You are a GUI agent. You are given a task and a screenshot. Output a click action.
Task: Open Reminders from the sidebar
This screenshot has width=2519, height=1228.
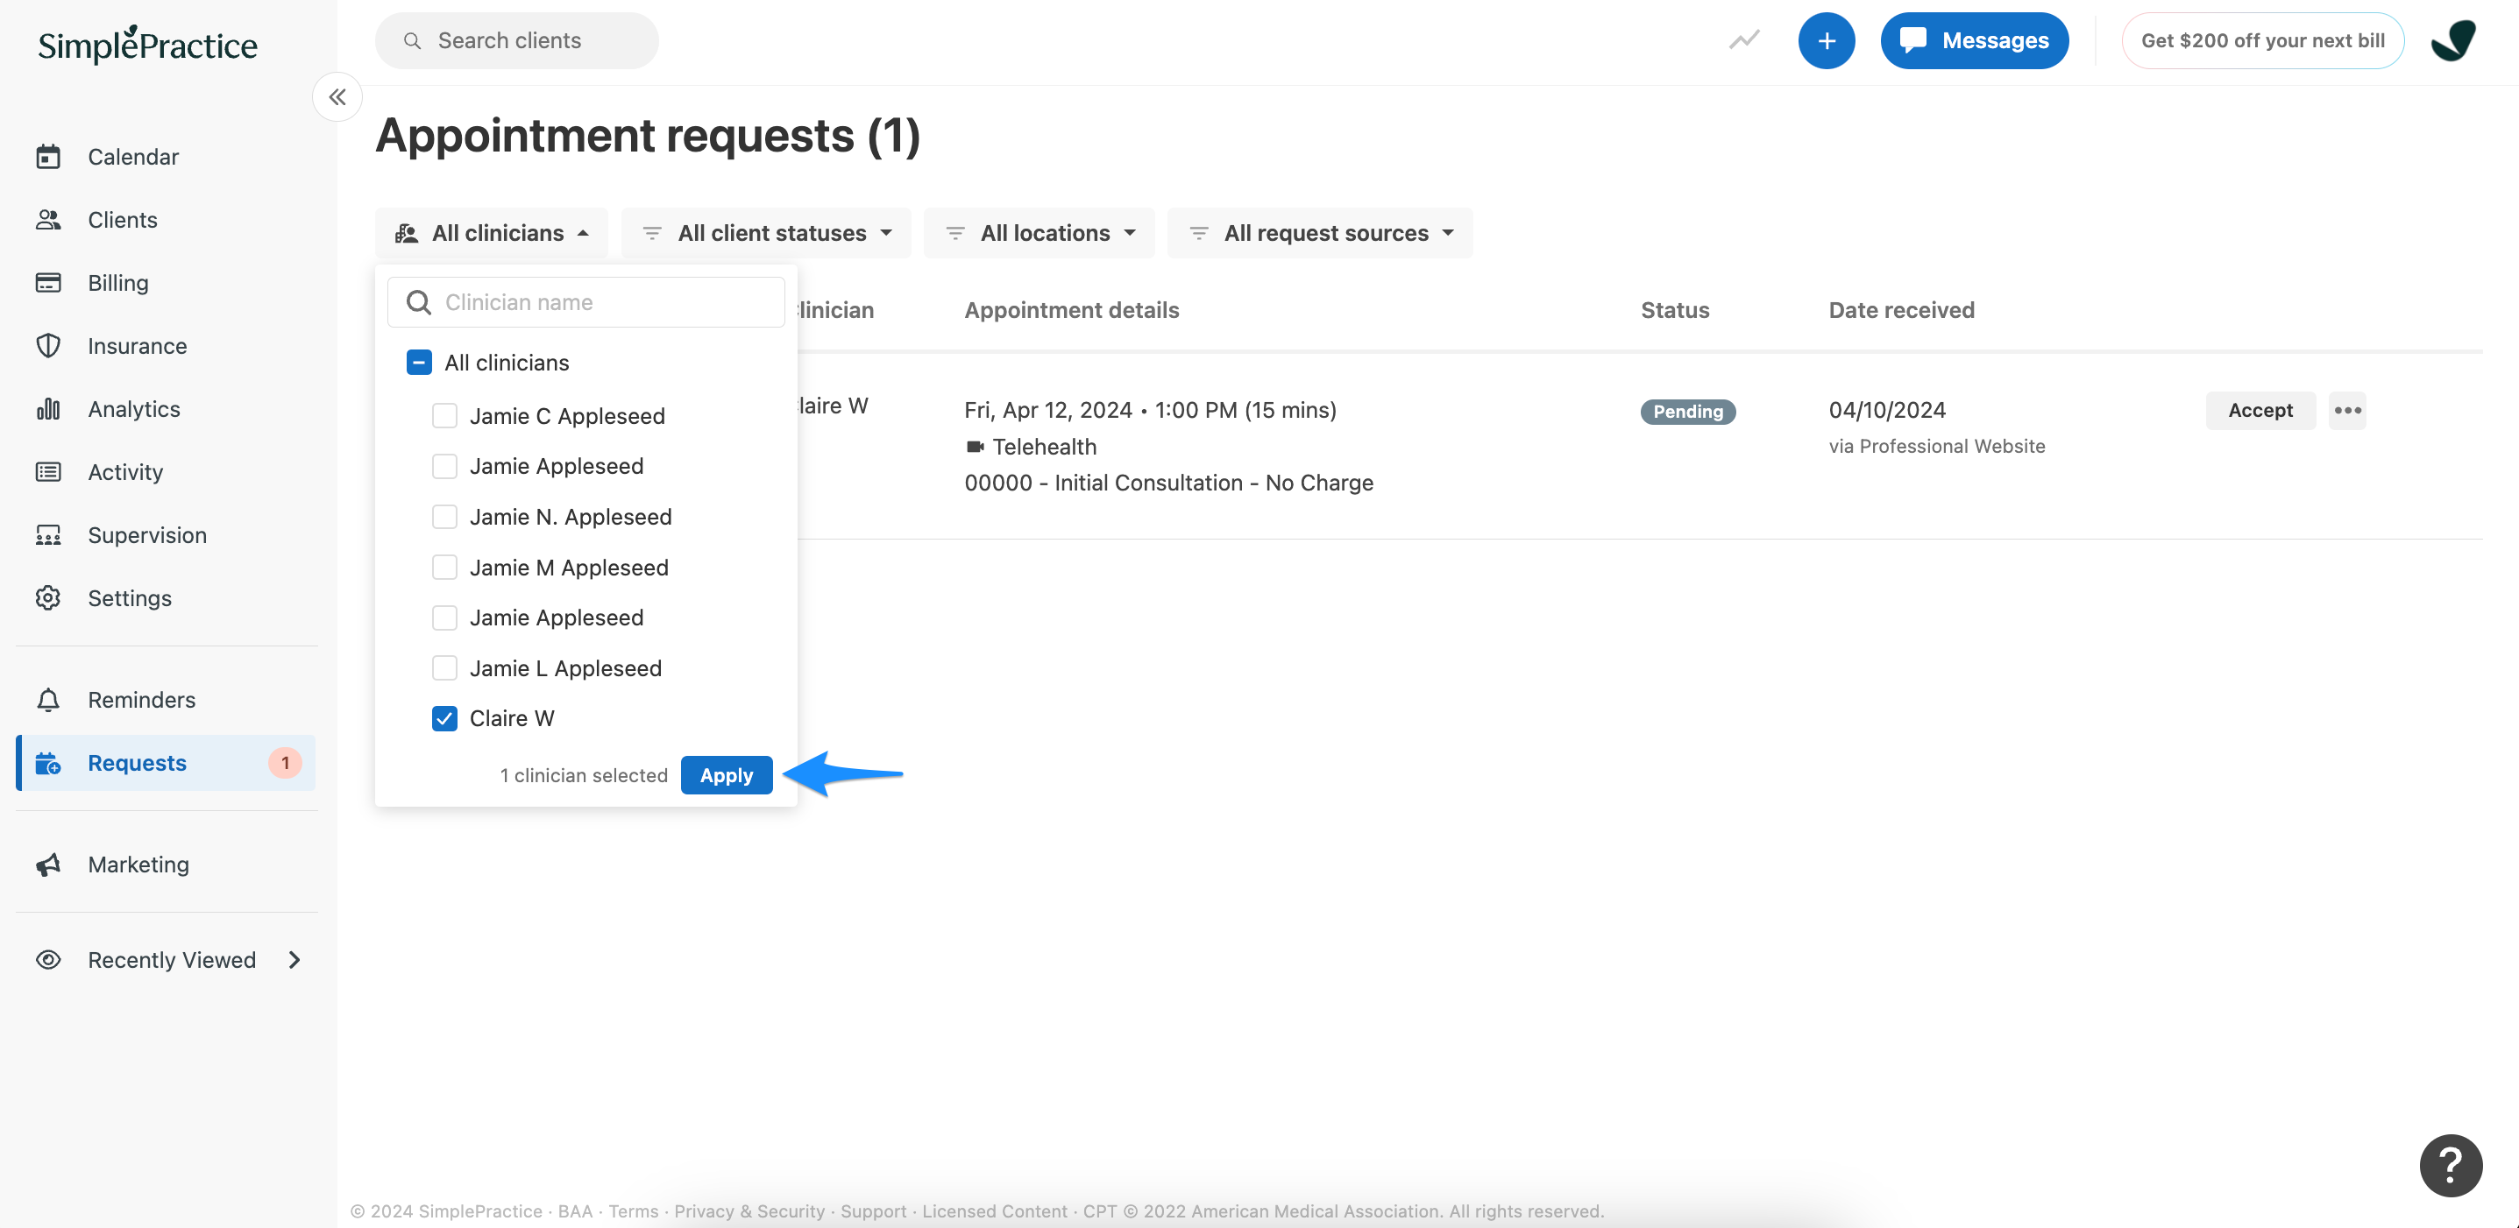click(x=141, y=700)
